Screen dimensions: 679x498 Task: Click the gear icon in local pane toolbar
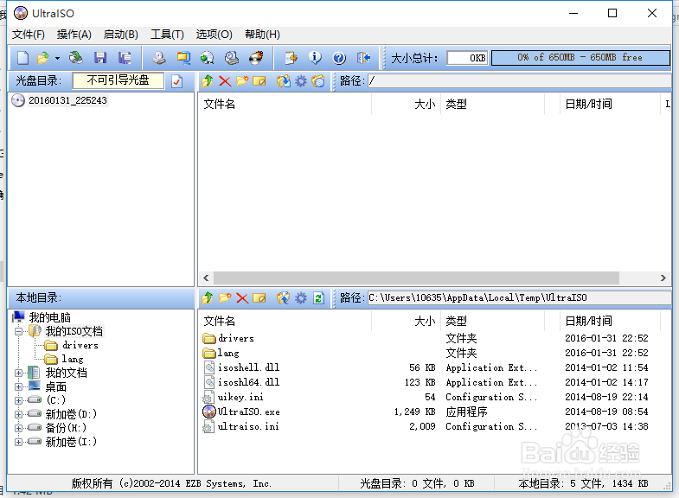coord(300,298)
